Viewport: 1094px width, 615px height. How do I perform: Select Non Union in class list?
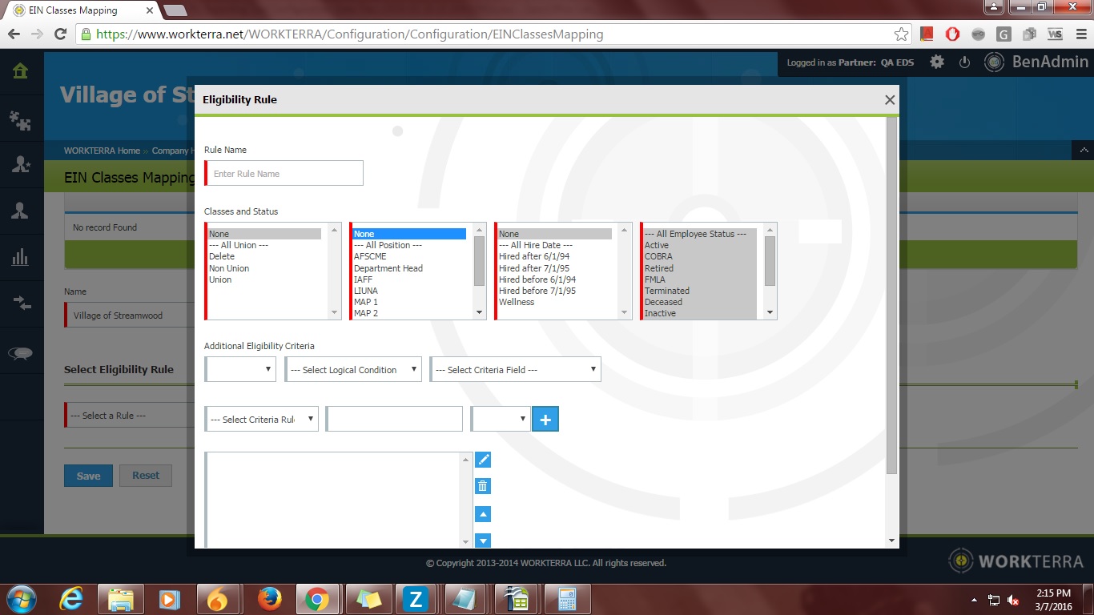tap(229, 268)
